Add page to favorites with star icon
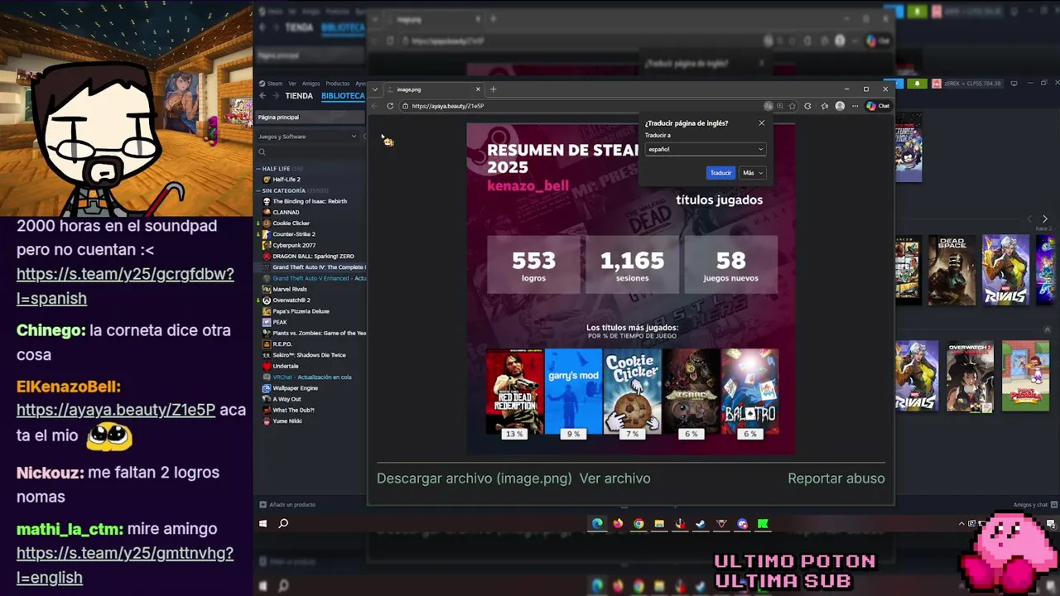 [793, 106]
